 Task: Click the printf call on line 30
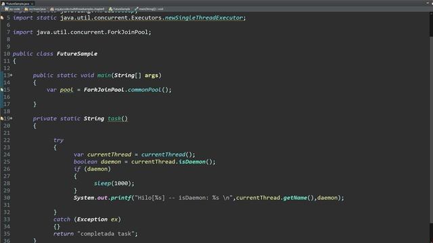click(x=121, y=198)
